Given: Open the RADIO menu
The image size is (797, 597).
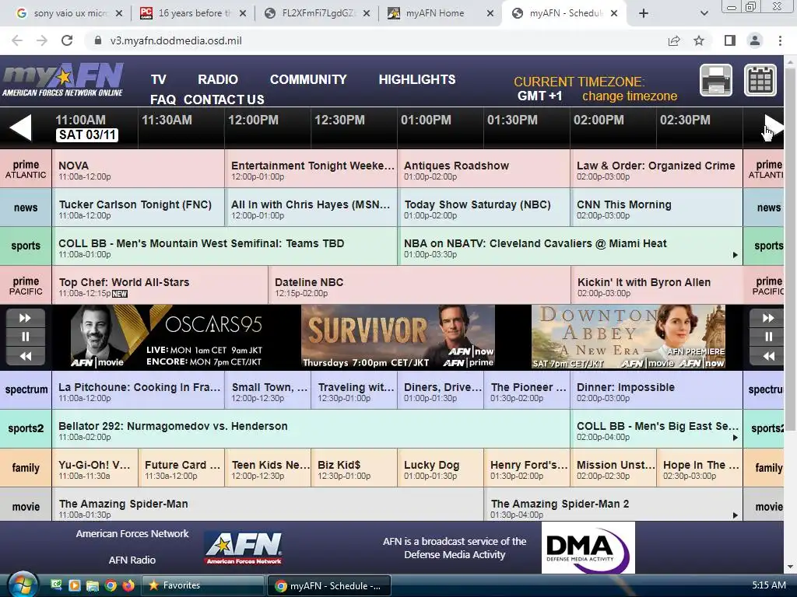Looking at the screenshot, I should click(218, 80).
